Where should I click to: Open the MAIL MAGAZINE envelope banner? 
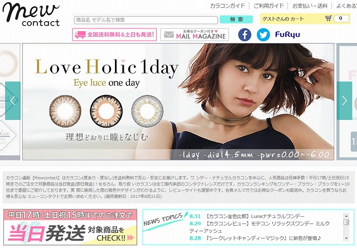195,35
